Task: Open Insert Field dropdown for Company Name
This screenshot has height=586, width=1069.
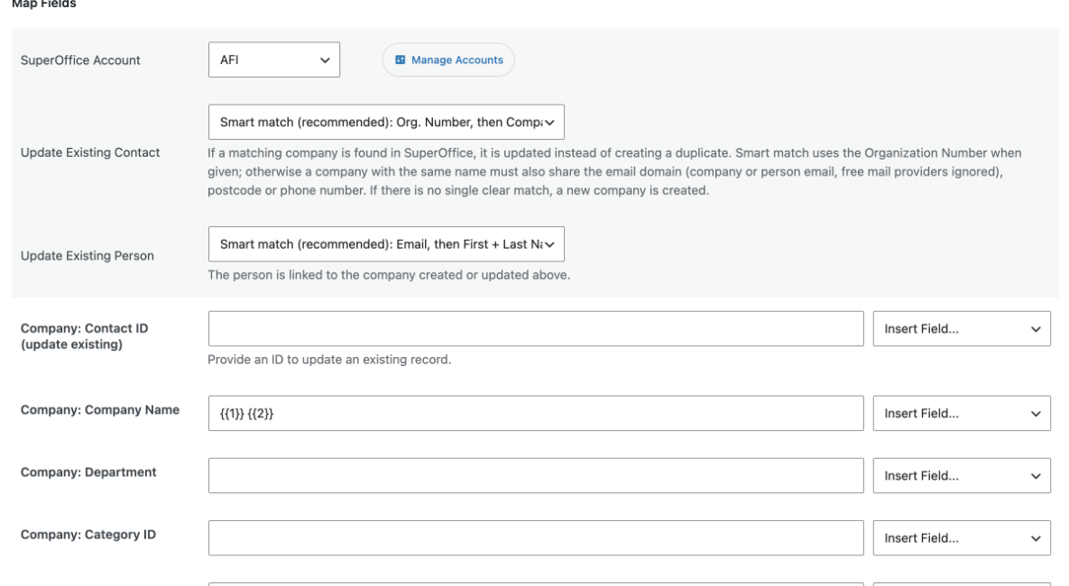Action: 962,413
